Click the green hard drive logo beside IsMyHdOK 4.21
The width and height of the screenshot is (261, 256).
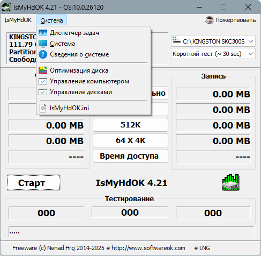pos(231,182)
